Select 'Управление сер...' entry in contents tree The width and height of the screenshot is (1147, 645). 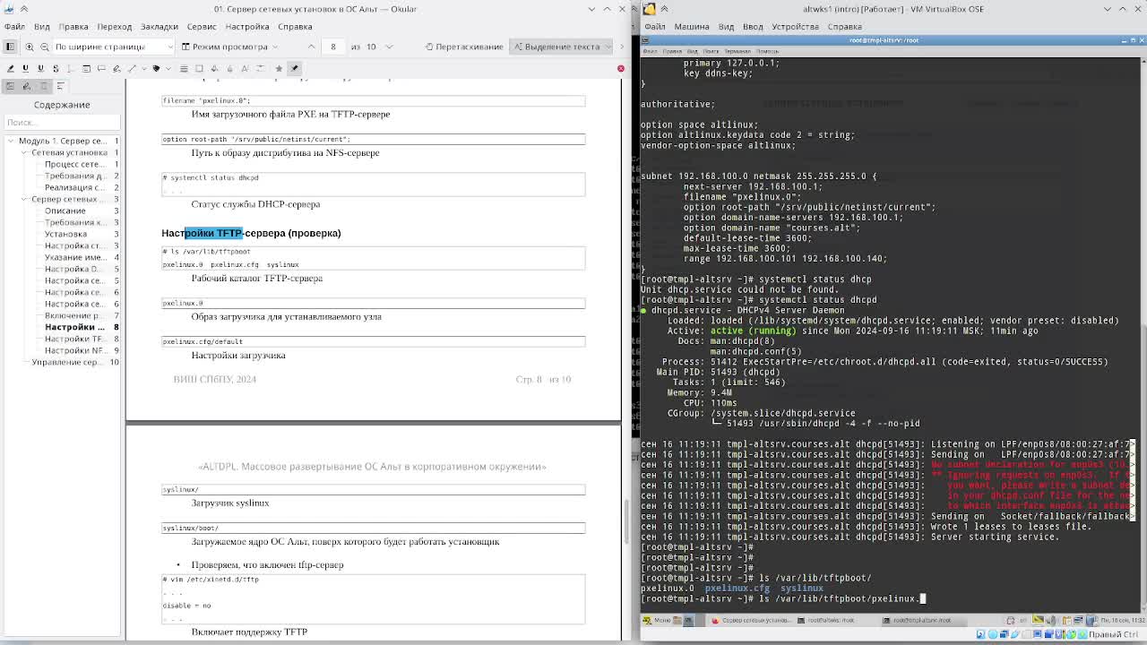pos(69,362)
